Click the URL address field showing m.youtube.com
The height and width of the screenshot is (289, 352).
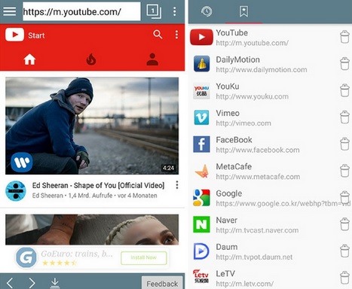[81, 11]
